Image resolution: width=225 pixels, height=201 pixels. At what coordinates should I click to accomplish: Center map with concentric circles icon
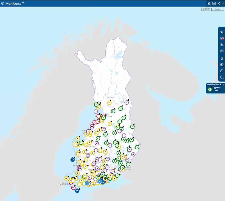[222, 65]
